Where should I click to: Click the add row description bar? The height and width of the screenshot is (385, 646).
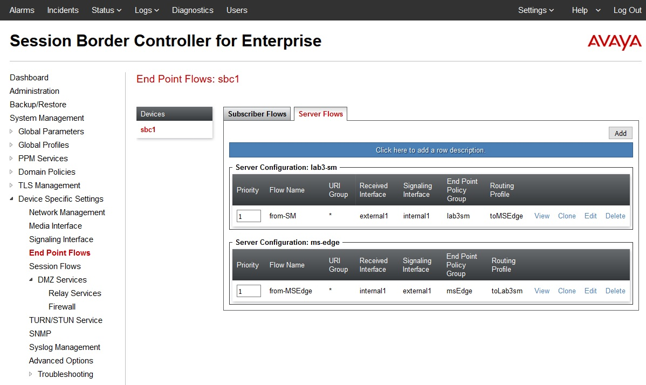pyautogui.click(x=430, y=150)
